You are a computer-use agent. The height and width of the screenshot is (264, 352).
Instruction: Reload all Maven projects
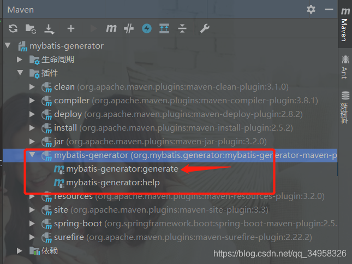pyautogui.click(x=13, y=28)
